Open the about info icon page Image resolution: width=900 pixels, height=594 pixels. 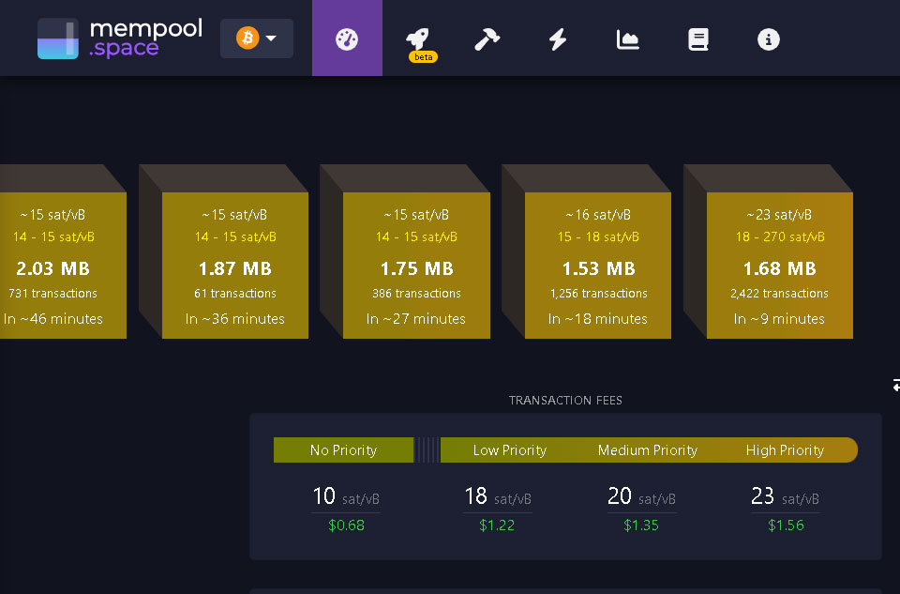(768, 39)
